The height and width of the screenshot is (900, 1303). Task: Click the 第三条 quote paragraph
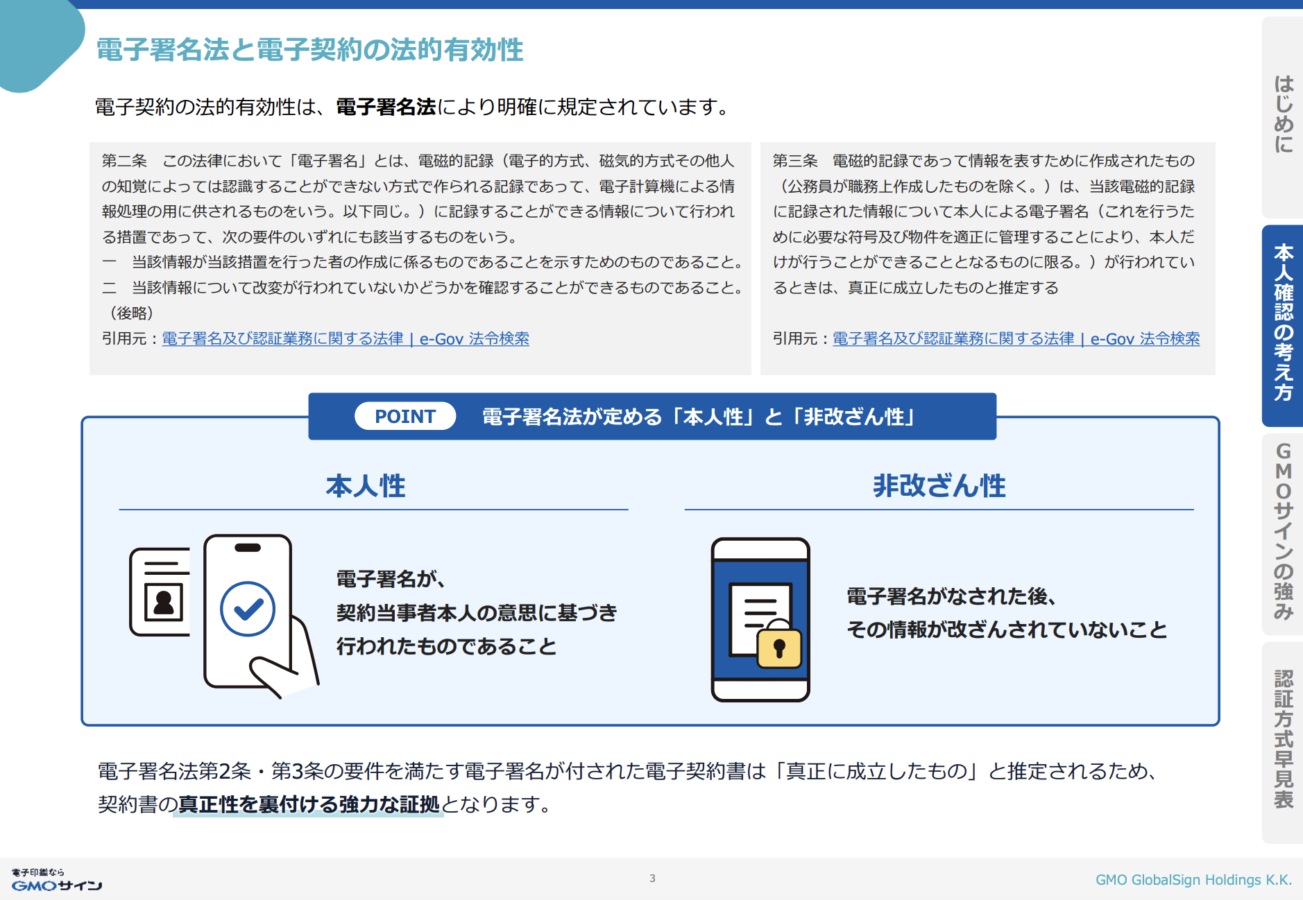click(984, 224)
